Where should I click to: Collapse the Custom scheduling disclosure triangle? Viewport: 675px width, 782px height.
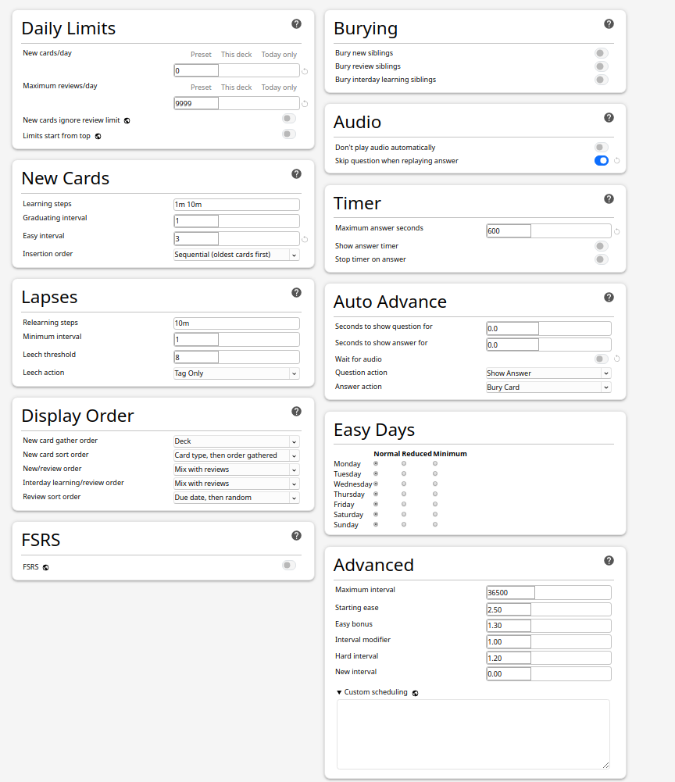coord(339,692)
